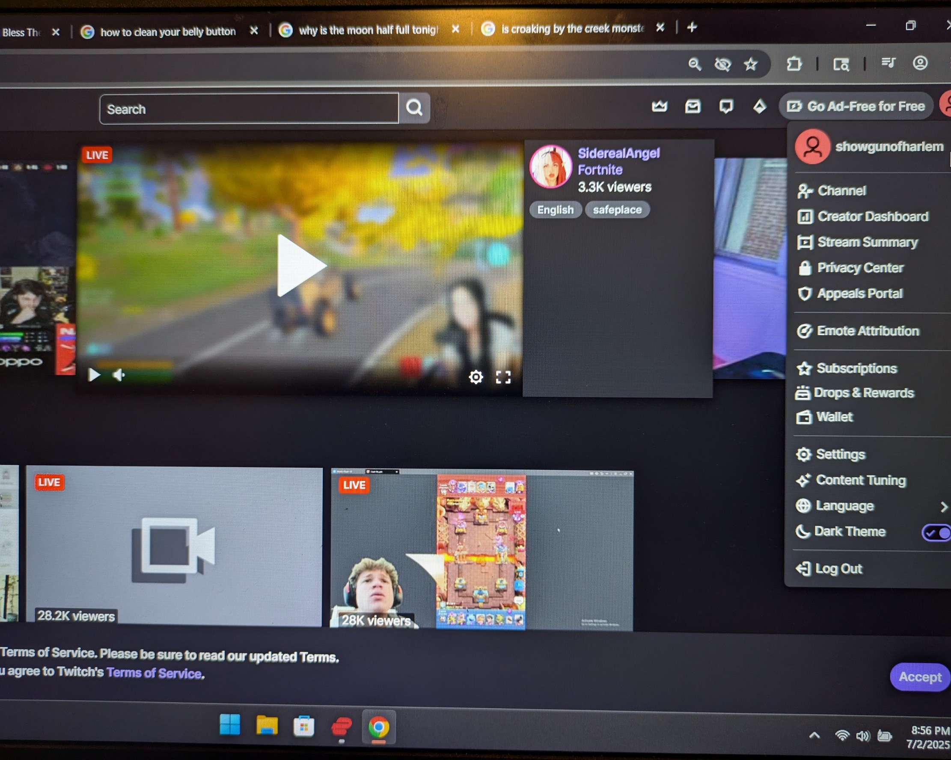Click Go Ad-Free for Free button
This screenshot has height=760, width=951.
tap(856, 106)
